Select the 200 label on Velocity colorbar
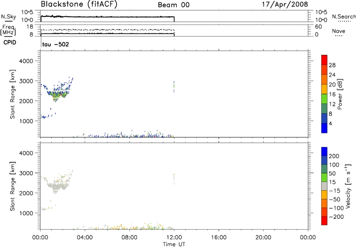 pyautogui.click(x=334, y=156)
